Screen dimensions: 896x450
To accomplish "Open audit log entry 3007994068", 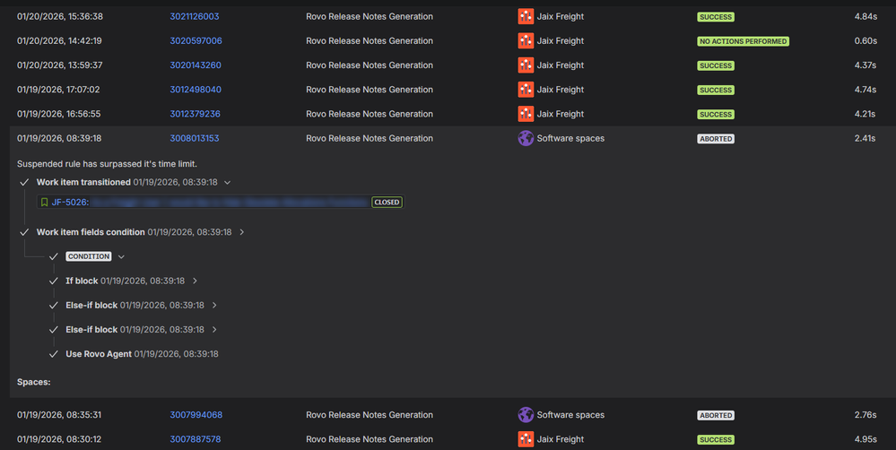I will click(196, 415).
